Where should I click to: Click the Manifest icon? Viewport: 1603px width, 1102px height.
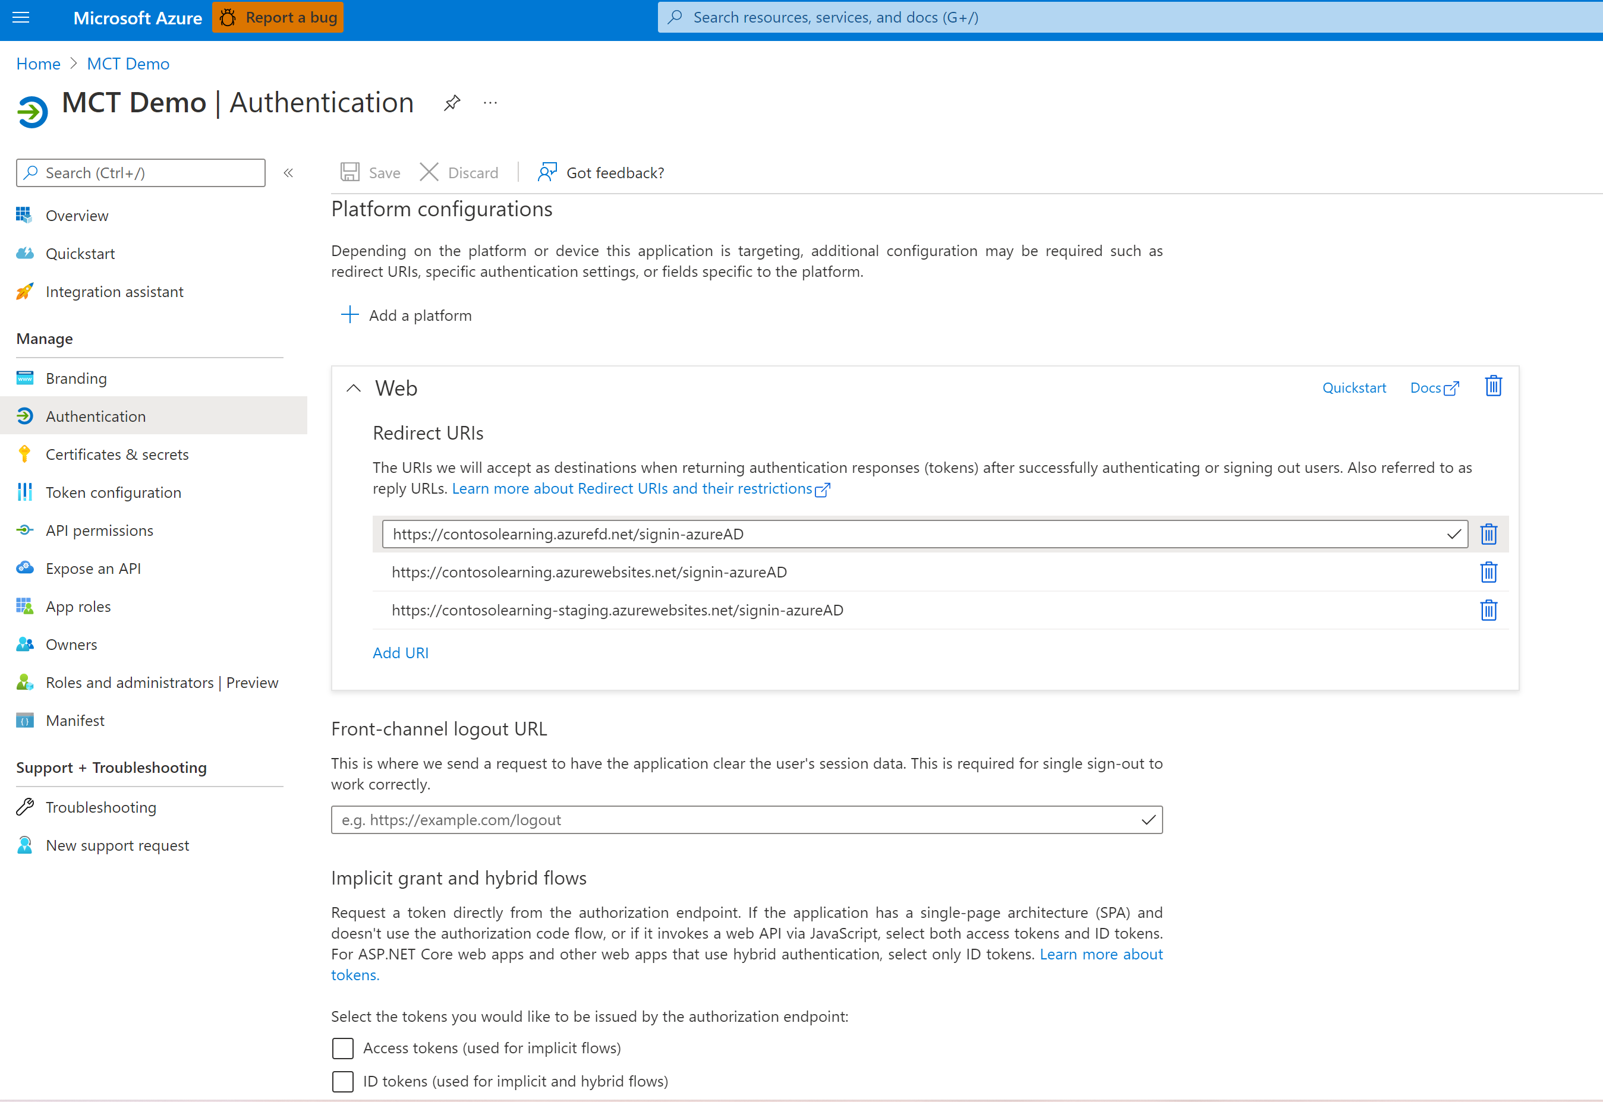click(24, 719)
